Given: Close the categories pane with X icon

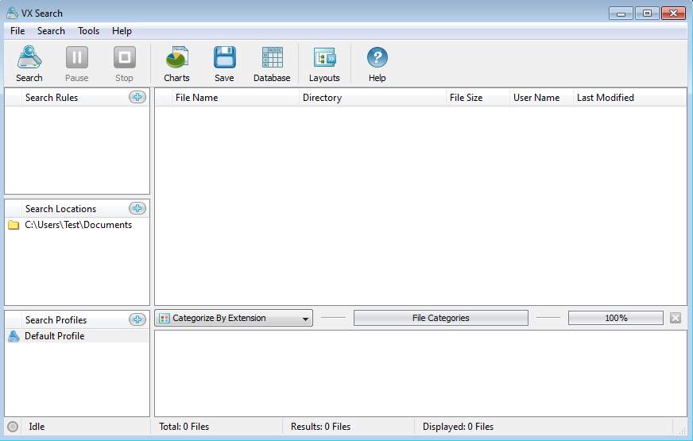Looking at the screenshot, I should (x=676, y=318).
